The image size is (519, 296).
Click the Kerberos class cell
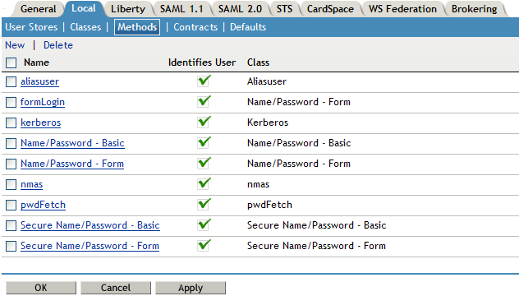pyautogui.click(x=268, y=123)
